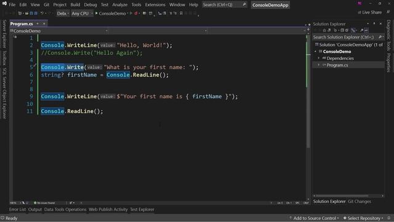Open the Properties side tab
Screen dimensions: 394x222
(388, 63)
